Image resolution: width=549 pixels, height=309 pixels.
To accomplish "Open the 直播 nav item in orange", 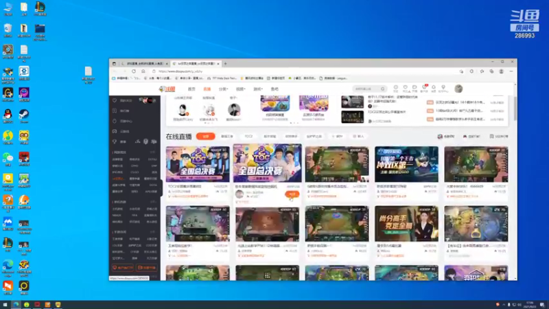I will 207,89.
